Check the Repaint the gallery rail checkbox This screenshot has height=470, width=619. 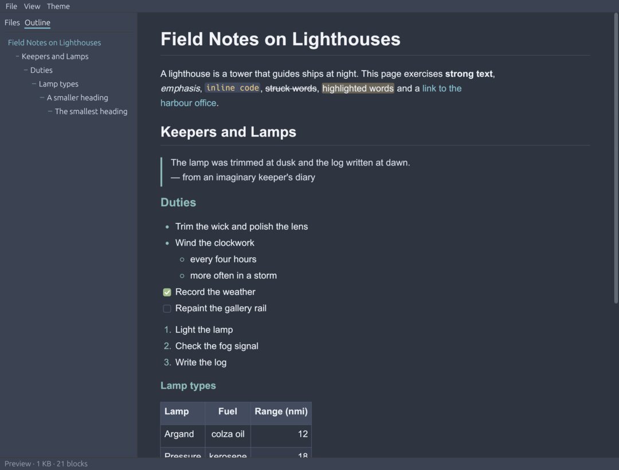tap(167, 308)
